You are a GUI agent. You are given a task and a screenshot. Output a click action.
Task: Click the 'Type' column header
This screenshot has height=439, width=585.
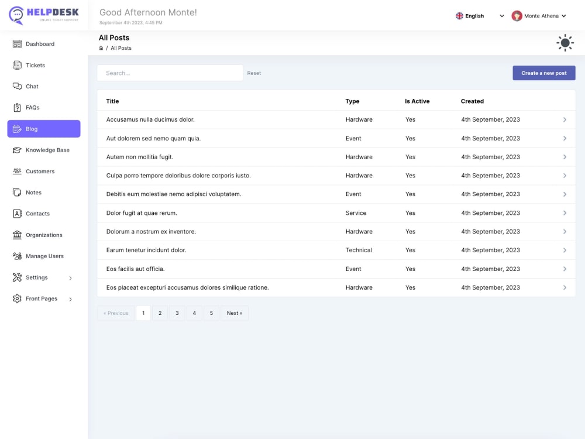(x=352, y=101)
